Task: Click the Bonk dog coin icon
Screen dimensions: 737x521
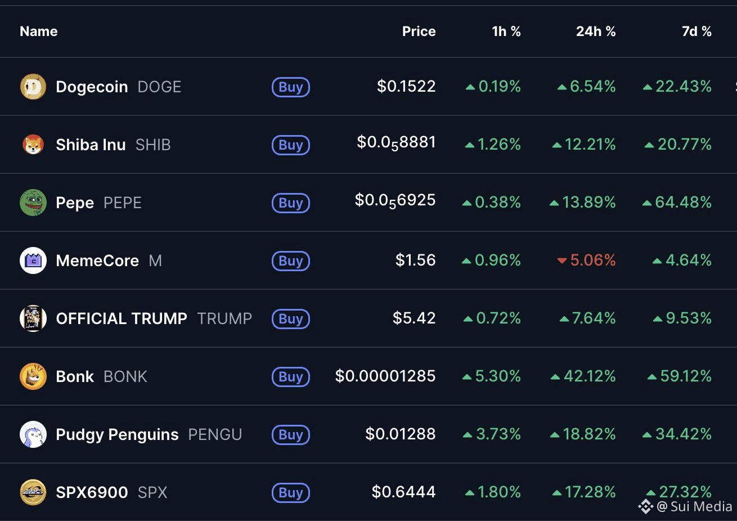Action: [33, 376]
